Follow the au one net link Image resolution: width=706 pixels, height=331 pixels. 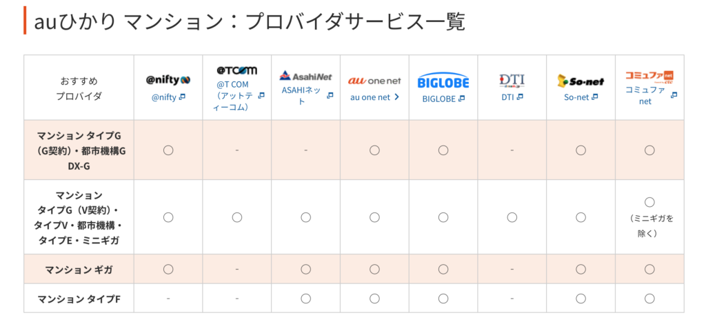(370, 97)
